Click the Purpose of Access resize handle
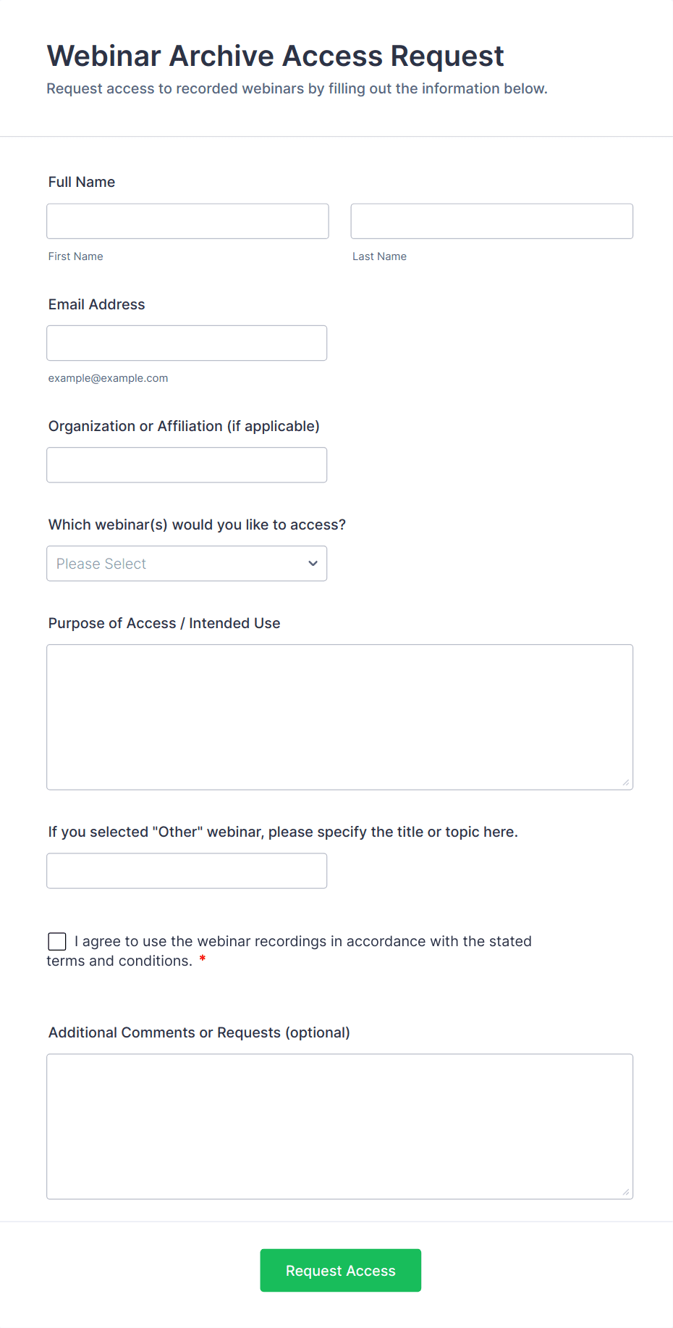Viewport: 673px width, 1328px height. click(x=626, y=782)
